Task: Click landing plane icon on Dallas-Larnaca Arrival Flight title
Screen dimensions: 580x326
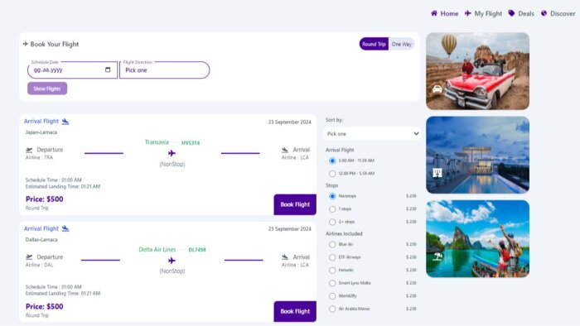Action: 65,229
